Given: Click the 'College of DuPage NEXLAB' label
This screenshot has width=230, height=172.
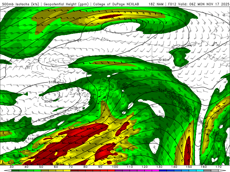Looking at the screenshot, I should (116, 4).
